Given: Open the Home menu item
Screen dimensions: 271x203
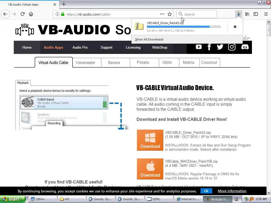Looking at the screenshot, I should (x=27, y=47).
